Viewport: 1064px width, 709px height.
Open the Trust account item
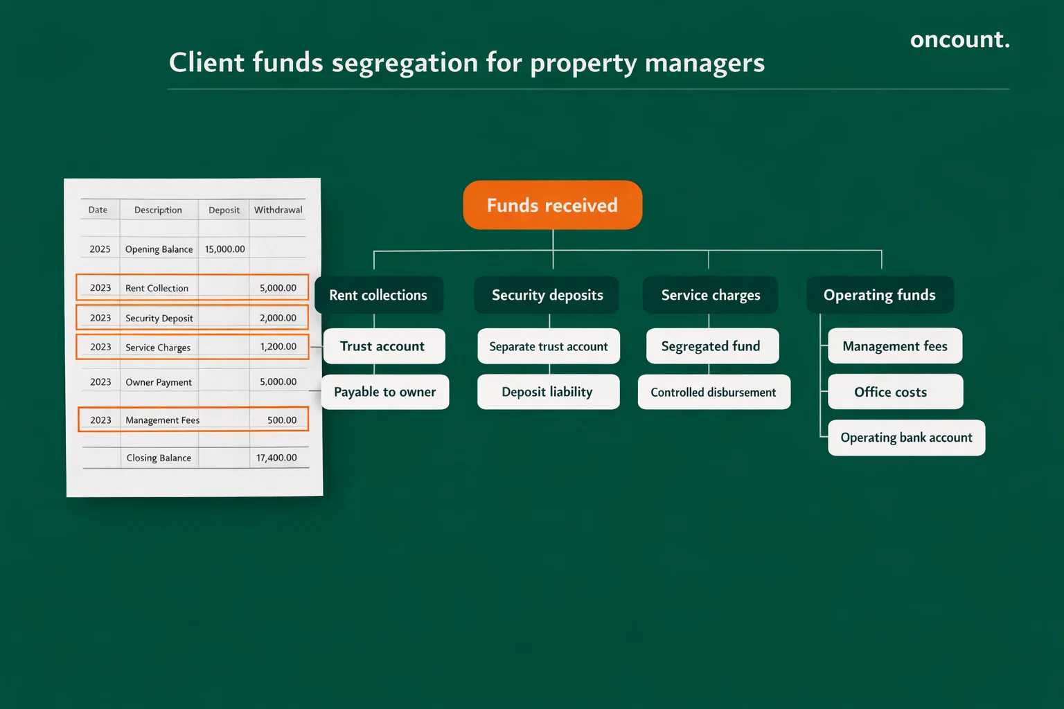tap(384, 346)
